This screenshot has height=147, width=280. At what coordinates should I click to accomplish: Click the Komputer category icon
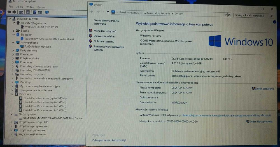(17, 62)
